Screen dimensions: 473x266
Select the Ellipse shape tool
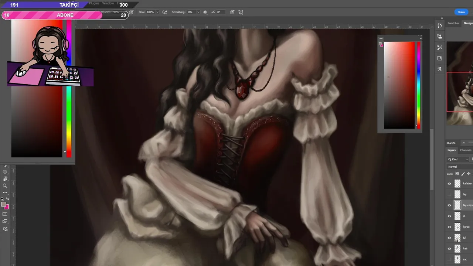tap(5, 172)
